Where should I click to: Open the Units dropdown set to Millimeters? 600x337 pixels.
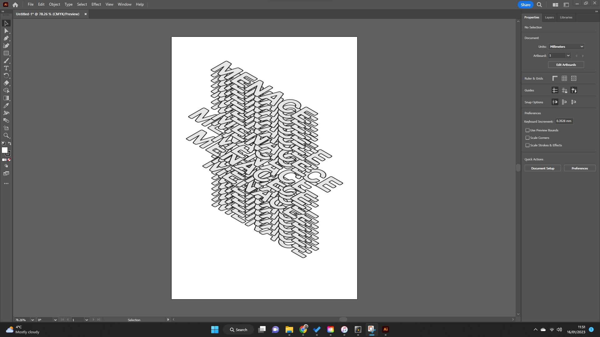(x=566, y=46)
